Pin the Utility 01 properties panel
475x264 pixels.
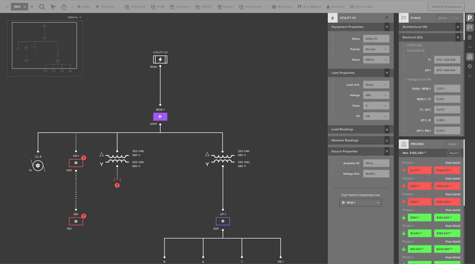coord(387,18)
